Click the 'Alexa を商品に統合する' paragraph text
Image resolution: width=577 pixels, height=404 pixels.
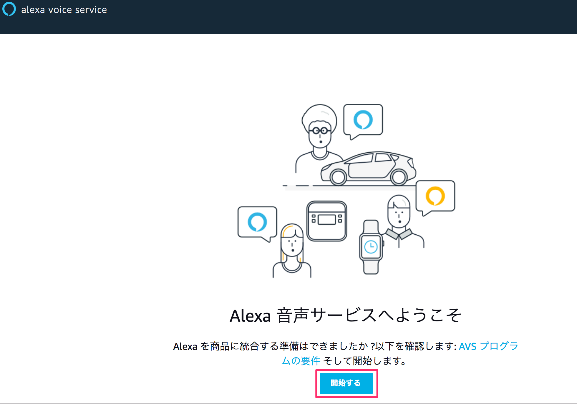265,346
